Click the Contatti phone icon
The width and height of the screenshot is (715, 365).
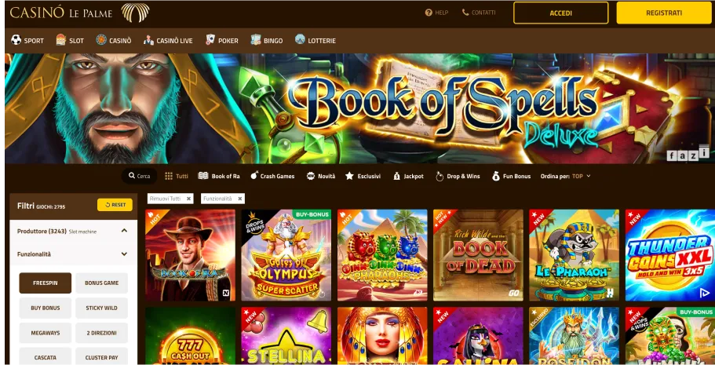[x=465, y=13]
